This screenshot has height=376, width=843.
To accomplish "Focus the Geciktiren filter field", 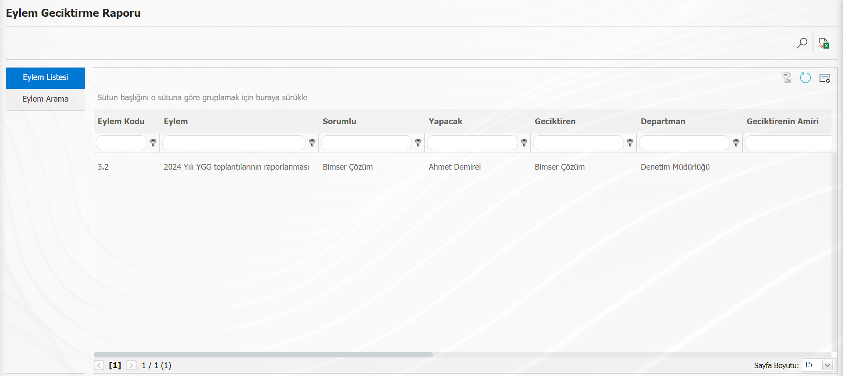I will [578, 143].
